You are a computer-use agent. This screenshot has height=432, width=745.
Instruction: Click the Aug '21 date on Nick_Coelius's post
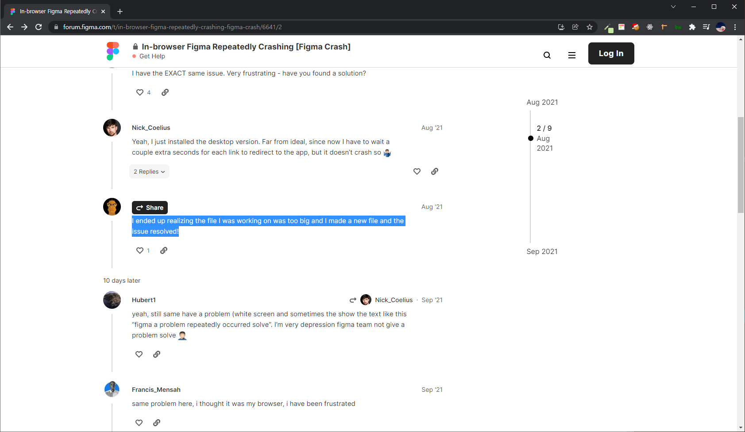(x=432, y=128)
